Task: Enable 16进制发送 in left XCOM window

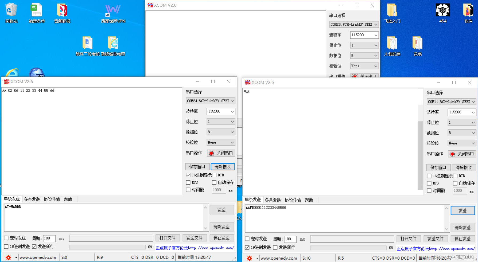Action: click(6, 247)
